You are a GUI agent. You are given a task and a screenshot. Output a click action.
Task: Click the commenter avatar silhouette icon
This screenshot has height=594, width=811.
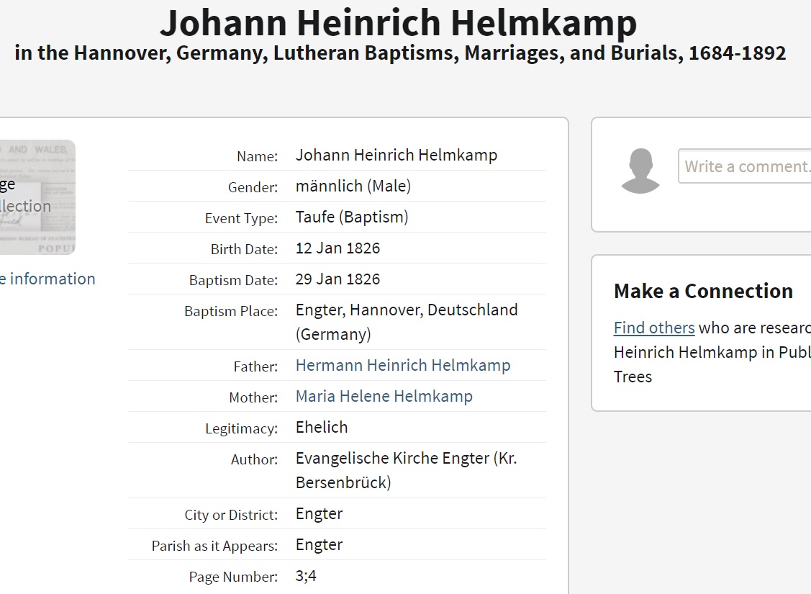(640, 171)
